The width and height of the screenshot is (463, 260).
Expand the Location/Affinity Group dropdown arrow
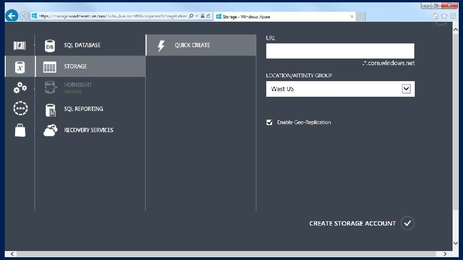406,89
